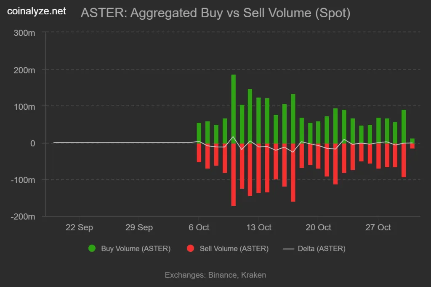This screenshot has width=431, height=287.
Task: Click the green Buy Volume legend dot
Action: (92, 248)
